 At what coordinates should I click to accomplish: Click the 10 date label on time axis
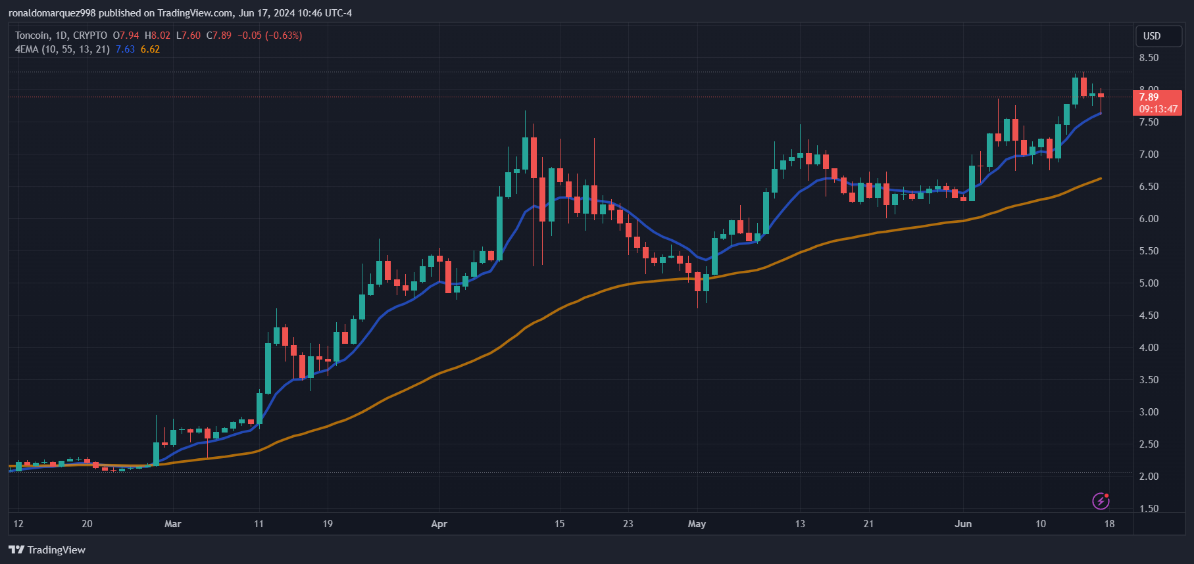[x=1041, y=524]
